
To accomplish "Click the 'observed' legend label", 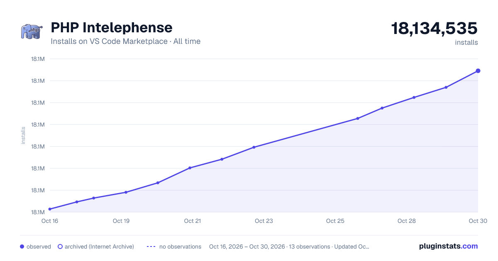I will coord(39,247).
